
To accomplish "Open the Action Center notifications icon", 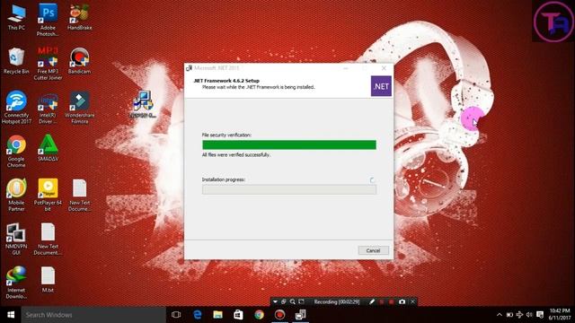I will 540,315.
